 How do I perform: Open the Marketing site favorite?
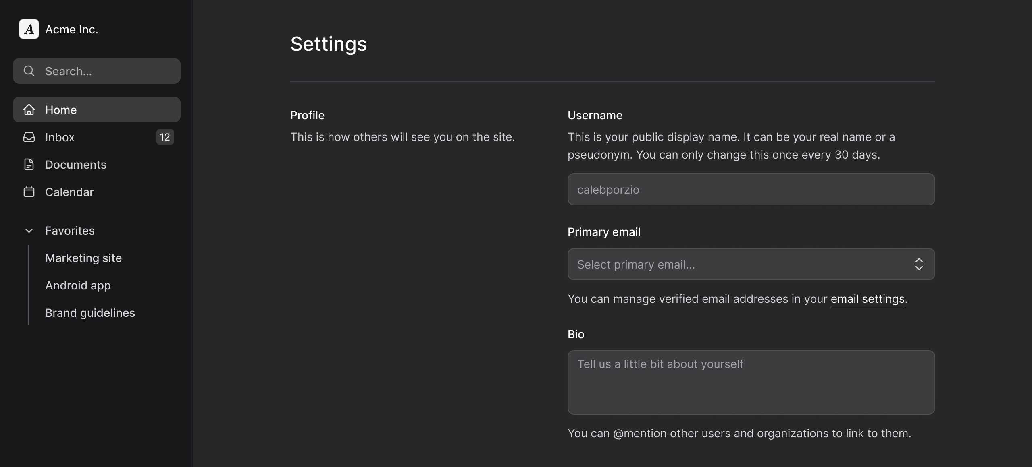83,258
